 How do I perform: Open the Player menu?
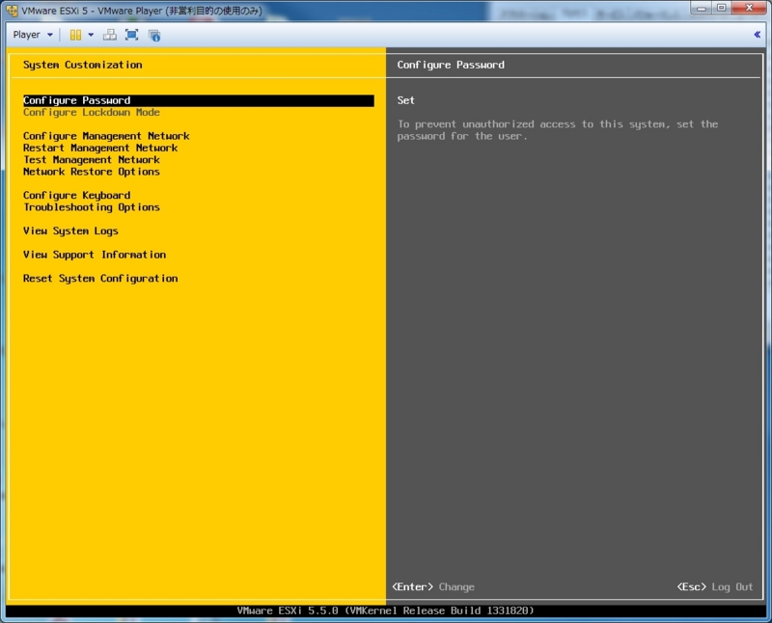point(29,35)
